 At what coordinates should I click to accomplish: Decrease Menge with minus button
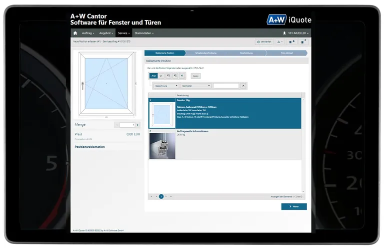[x=117, y=125]
